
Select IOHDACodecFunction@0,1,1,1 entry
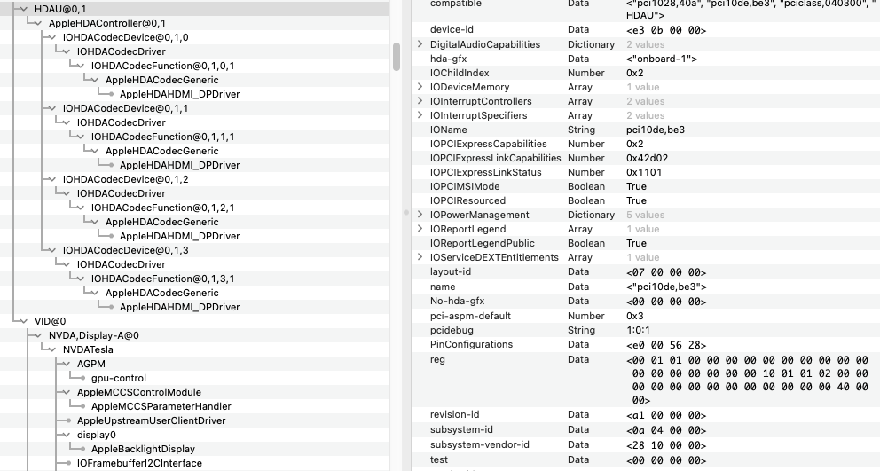click(x=162, y=137)
